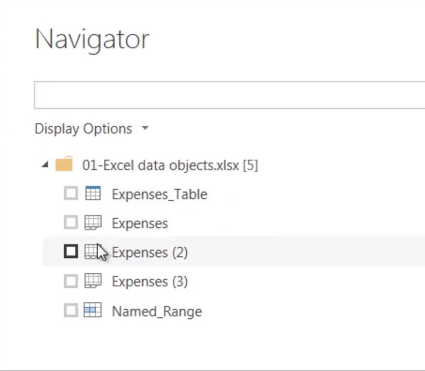Enable the Expenses (3) checkbox

pos(71,281)
